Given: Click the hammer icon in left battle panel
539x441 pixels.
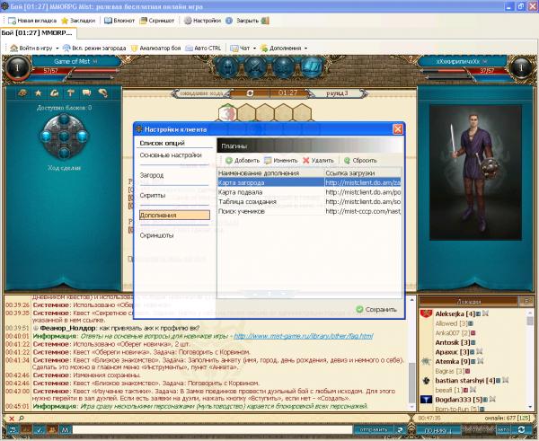Looking at the screenshot, I should [x=70, y=93].
